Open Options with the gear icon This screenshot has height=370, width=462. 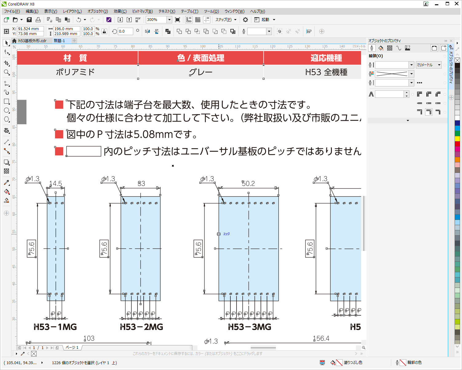[245, 20]
